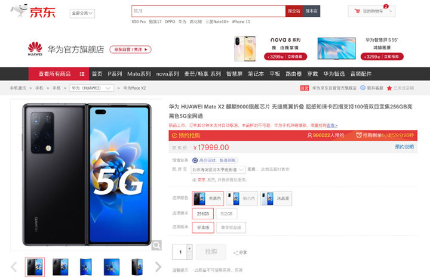Open the Mate系列 navigation tab

139,74
